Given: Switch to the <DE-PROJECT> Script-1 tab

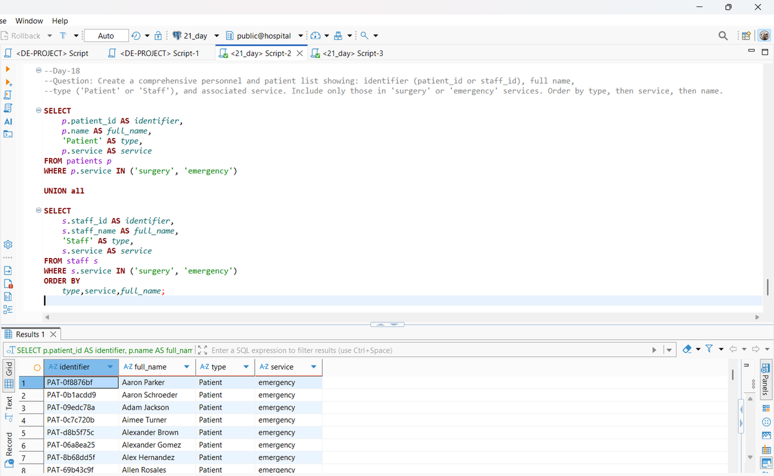Looking at the screenshot, I should [155, 53].
